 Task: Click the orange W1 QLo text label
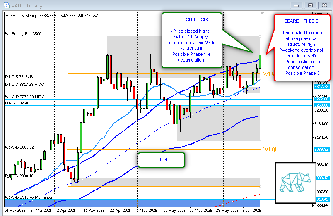[271, 149]
